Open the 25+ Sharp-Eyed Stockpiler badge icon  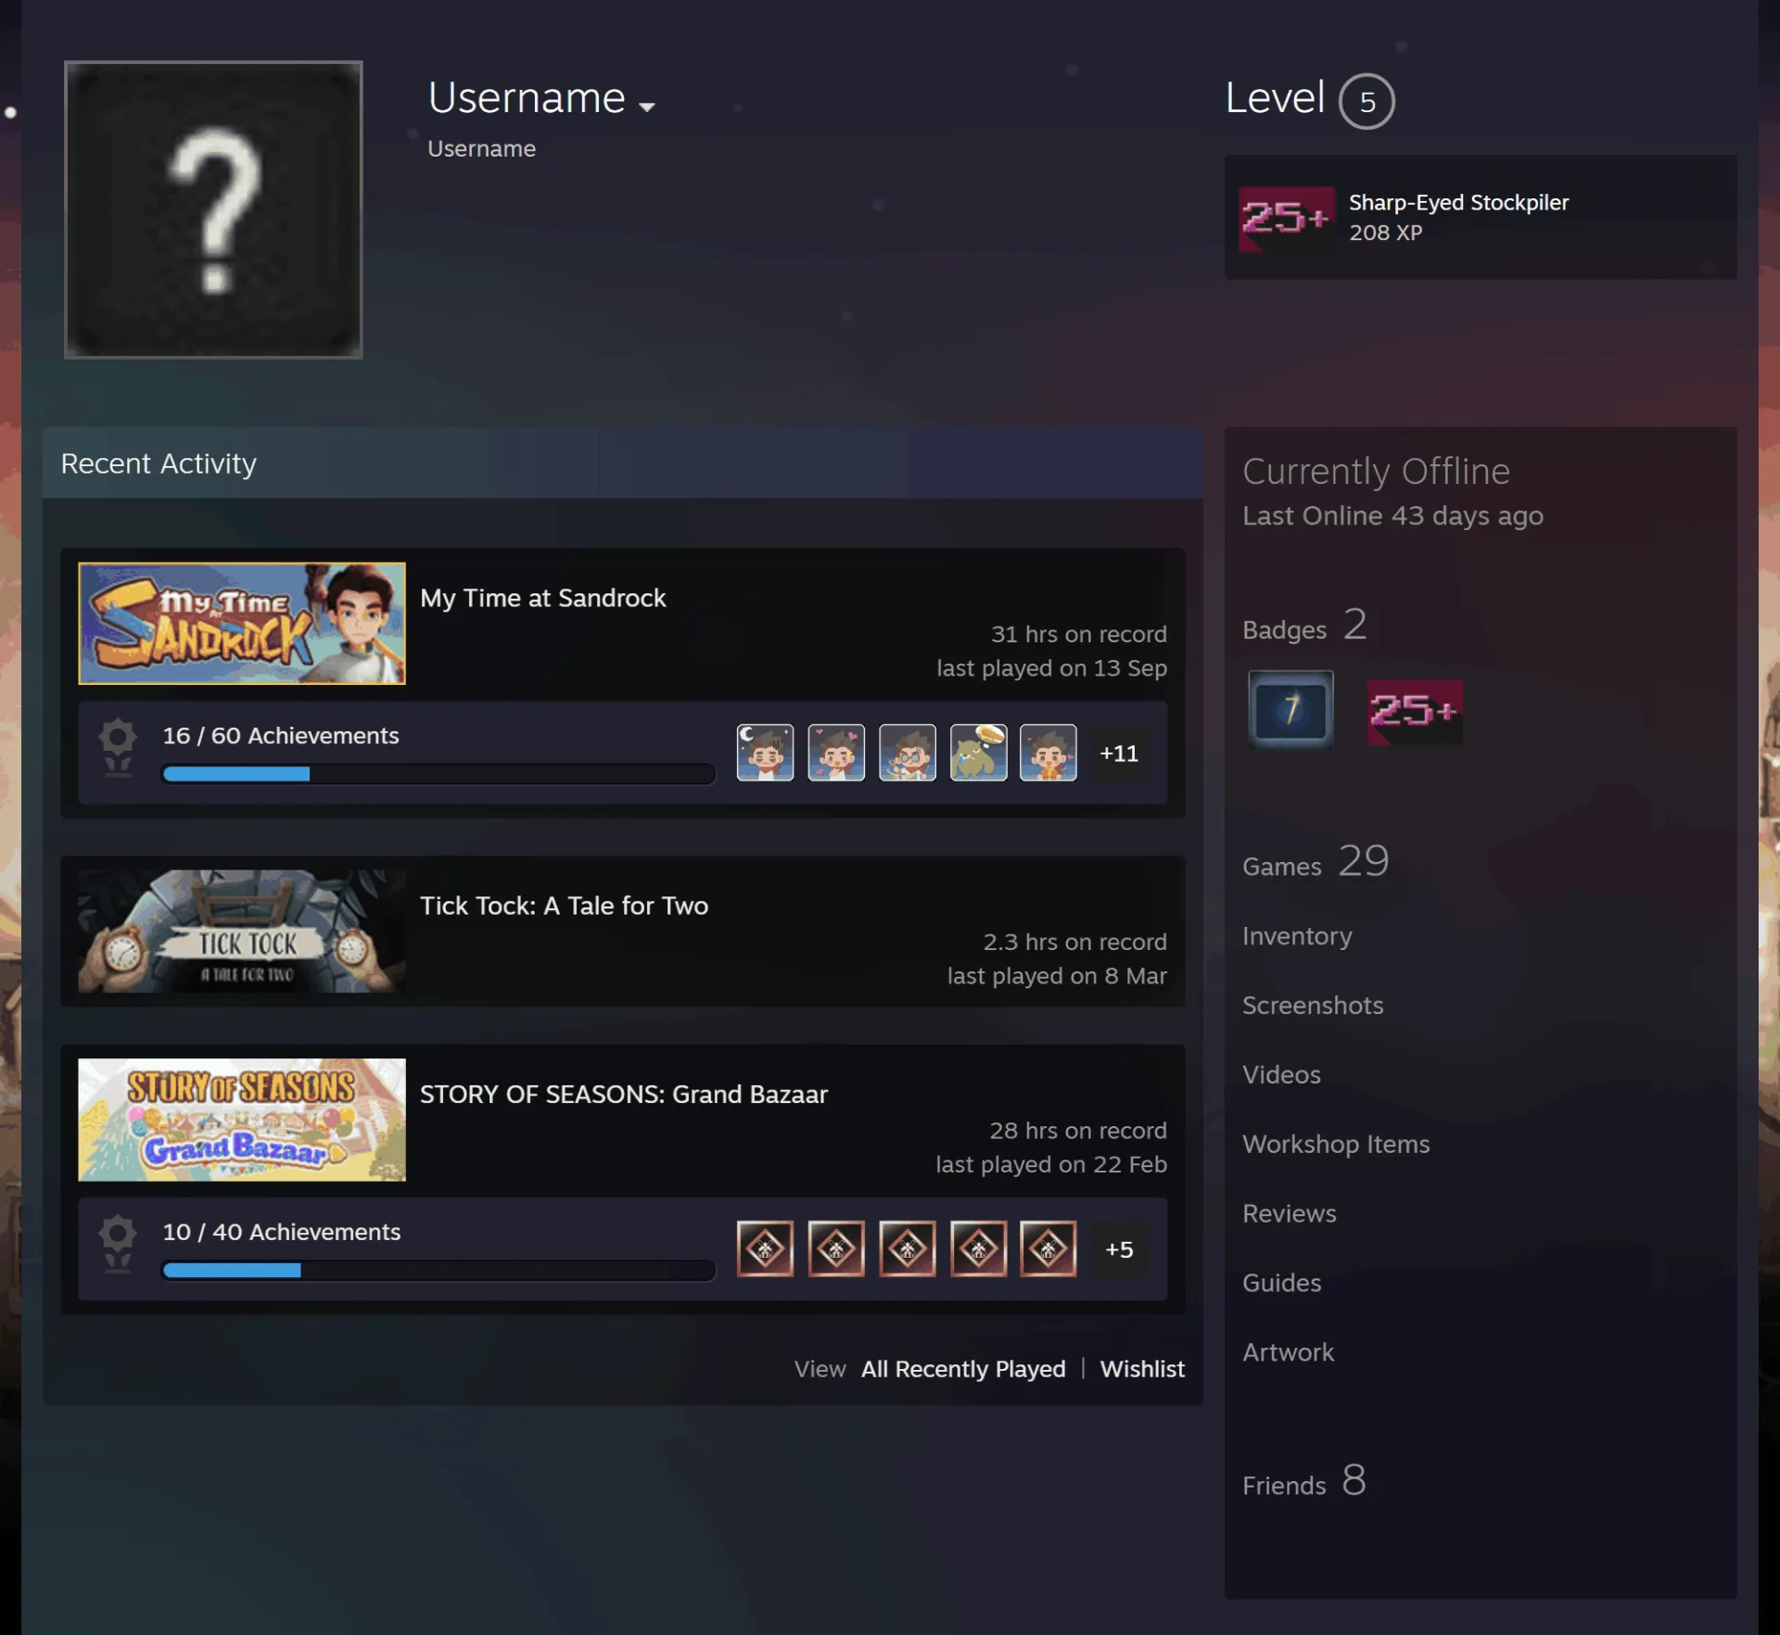click(1286, 219)
